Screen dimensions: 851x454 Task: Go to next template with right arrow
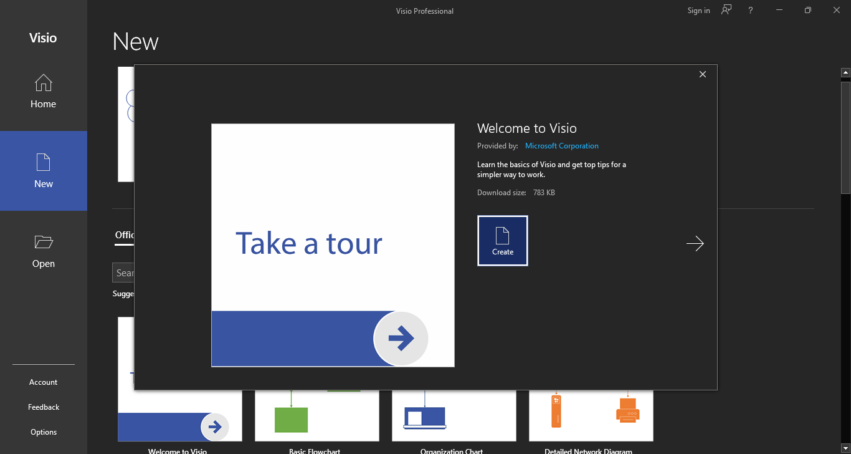pos(695,243)
